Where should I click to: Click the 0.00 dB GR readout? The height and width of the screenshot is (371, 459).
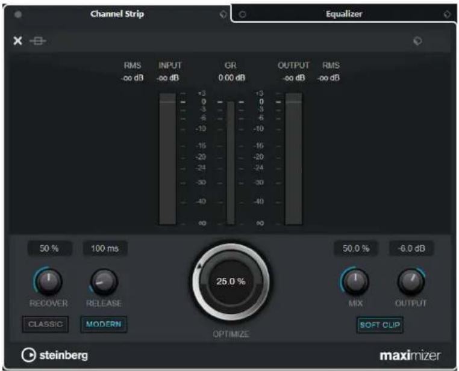pyautogui.click(x=231, y=78)
